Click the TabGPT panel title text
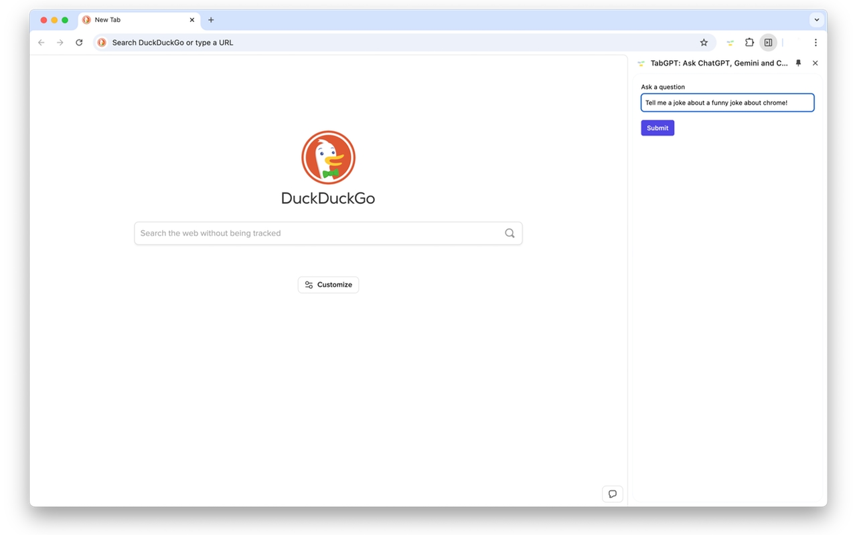Viewport: 857px width, 535px height. pos(719,63)
